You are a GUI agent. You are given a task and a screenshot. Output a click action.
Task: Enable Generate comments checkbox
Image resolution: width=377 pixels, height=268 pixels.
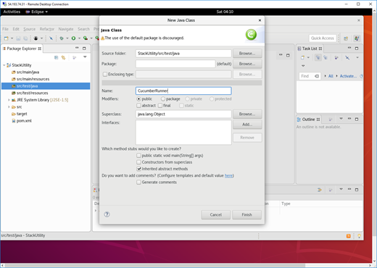point(138,183)
